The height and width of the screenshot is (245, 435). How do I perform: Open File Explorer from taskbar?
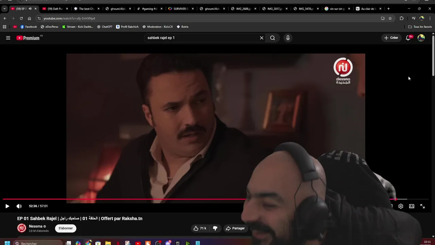click(x=108, y=243)
